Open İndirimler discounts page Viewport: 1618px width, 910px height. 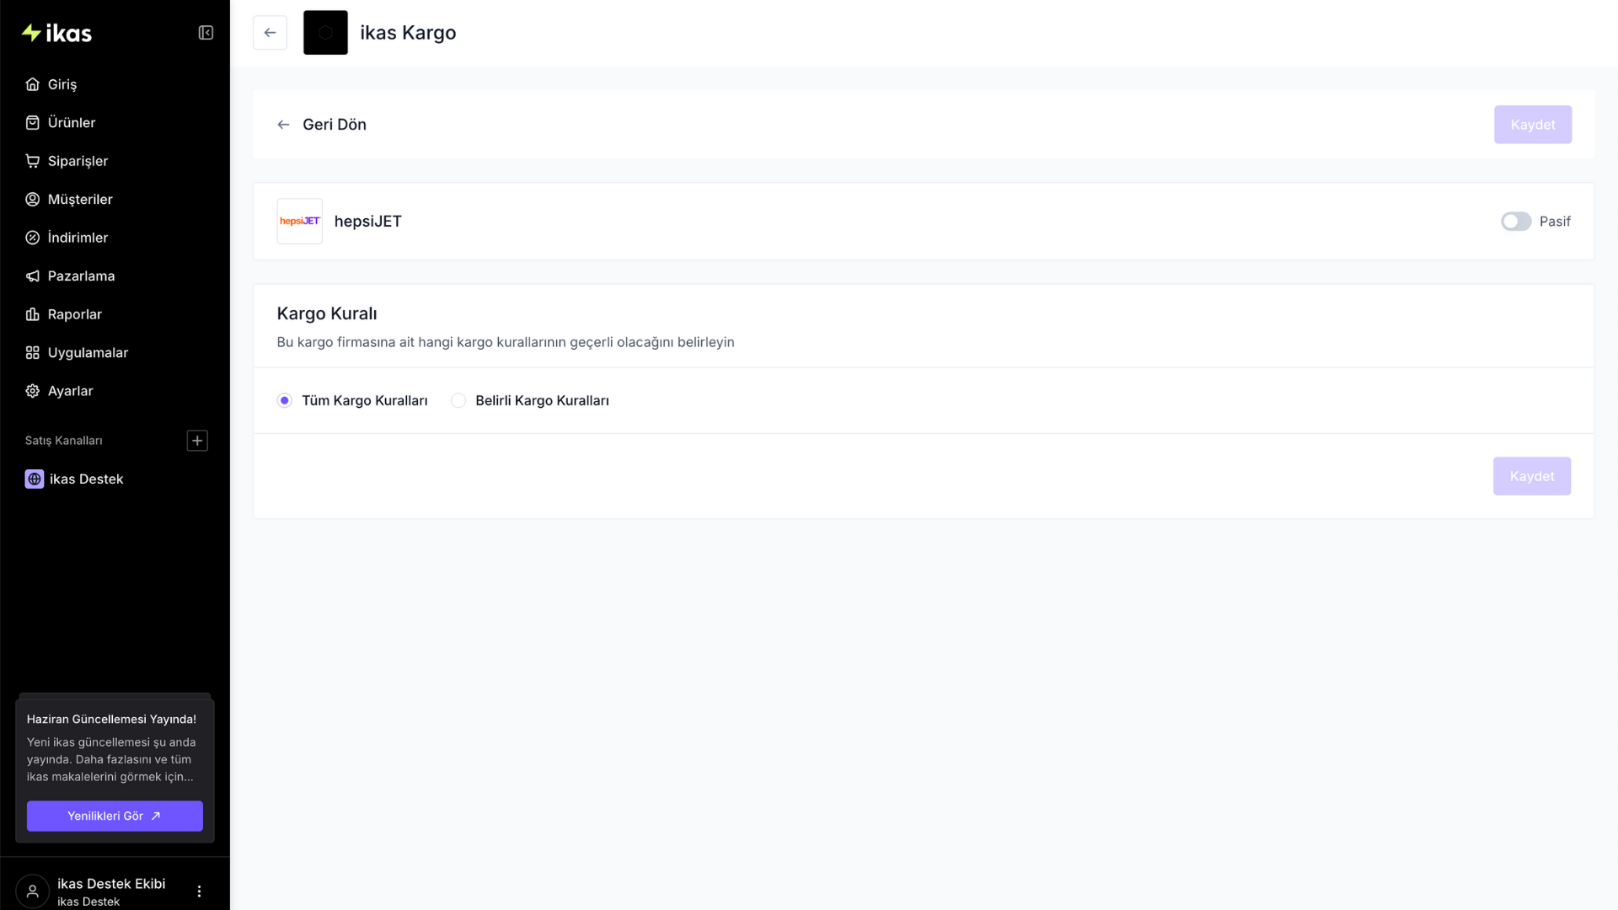(77, 238)
